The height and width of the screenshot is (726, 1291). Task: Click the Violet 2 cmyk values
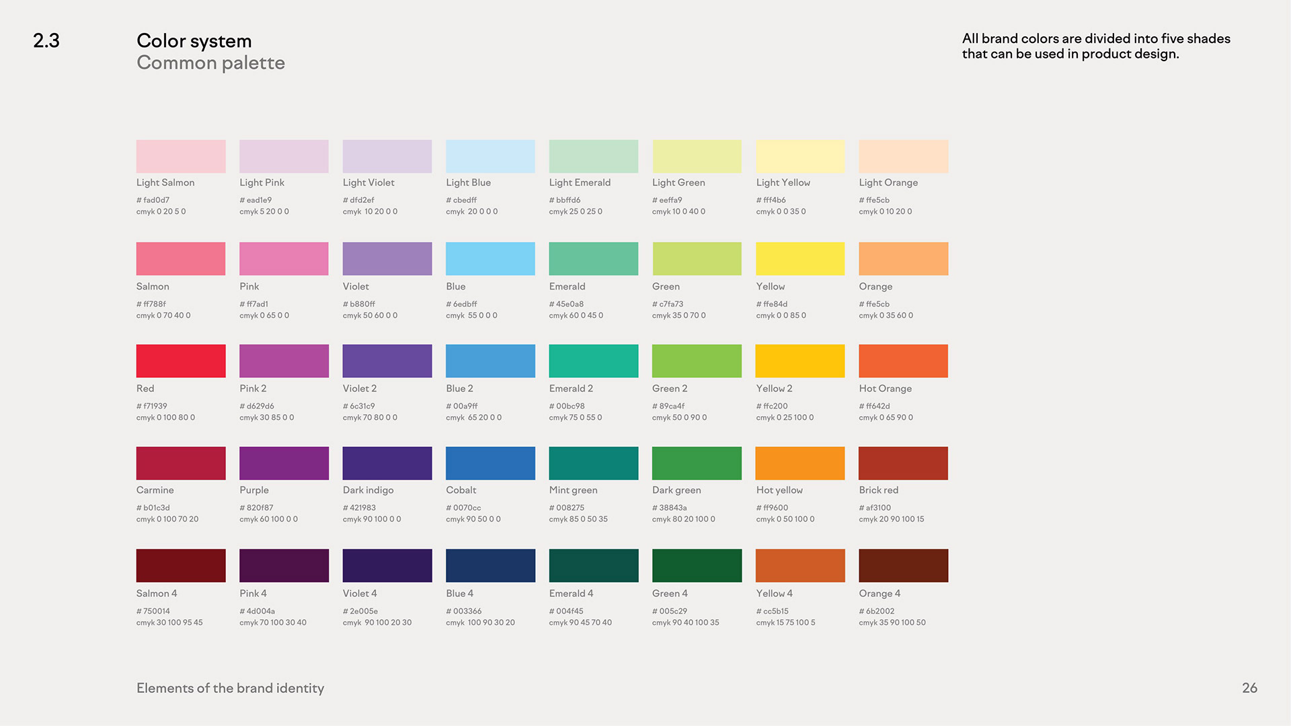(370, 417)
